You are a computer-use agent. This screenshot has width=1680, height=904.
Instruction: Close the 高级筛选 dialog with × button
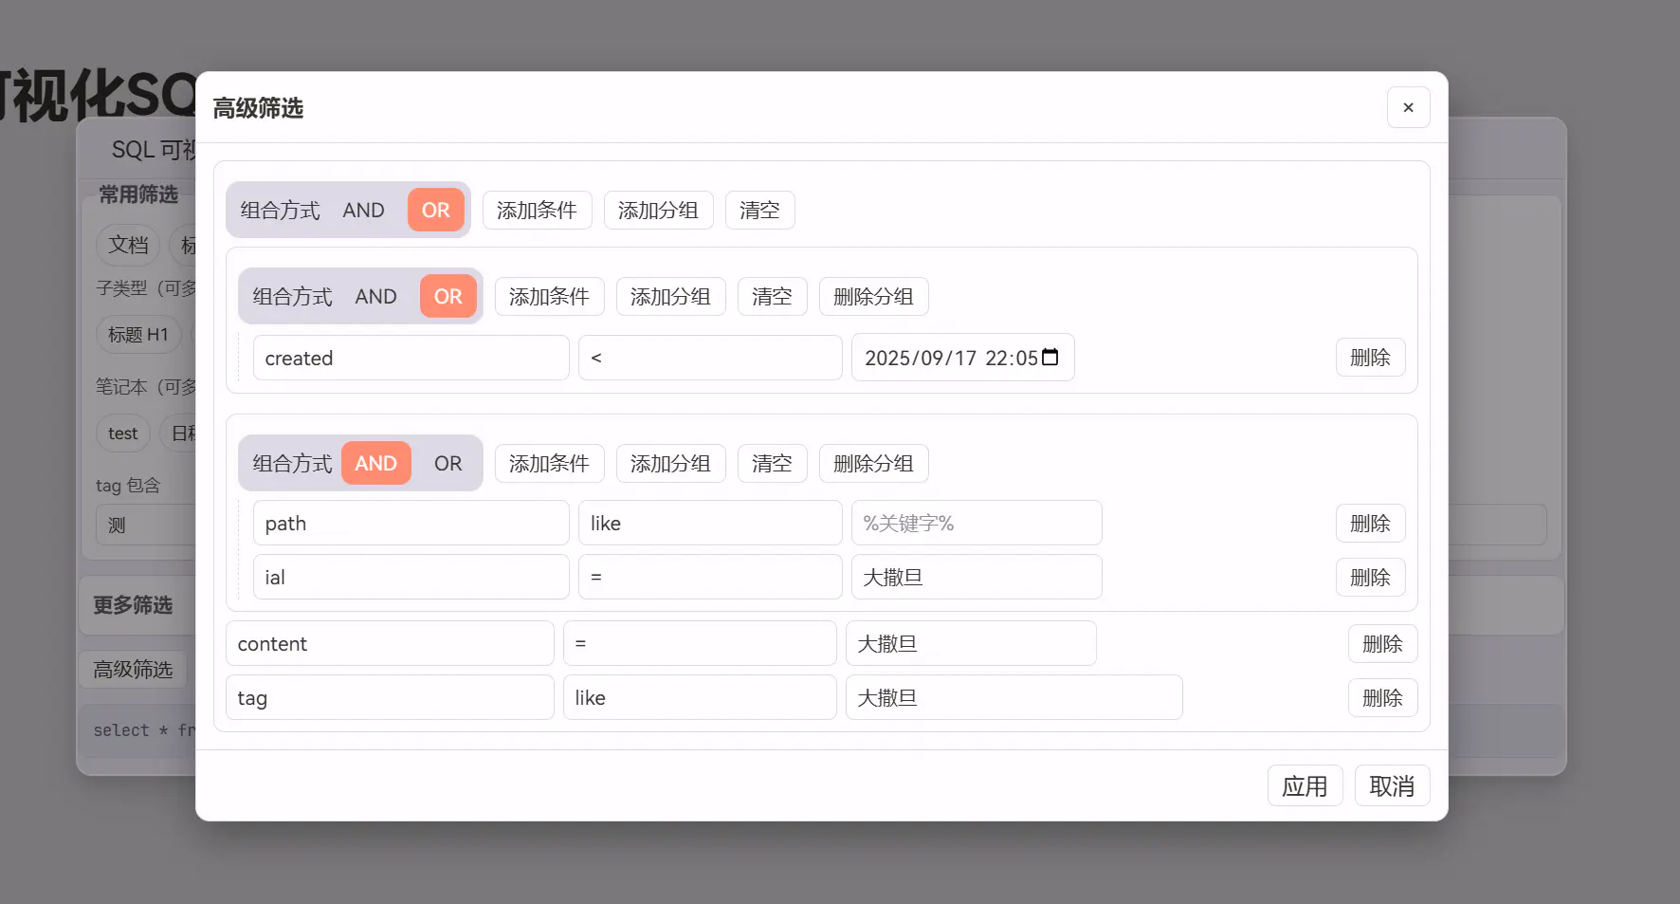click(1408, 107)
